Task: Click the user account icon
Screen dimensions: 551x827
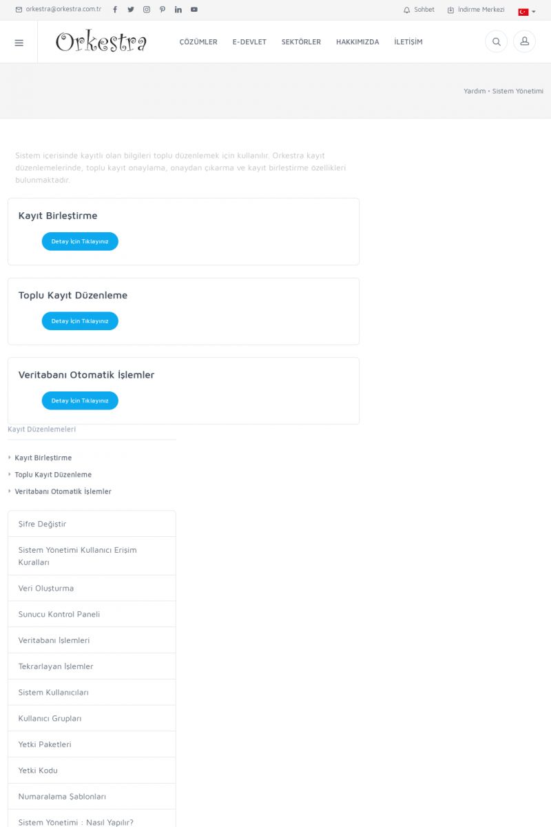Action: tap(524, 41)
